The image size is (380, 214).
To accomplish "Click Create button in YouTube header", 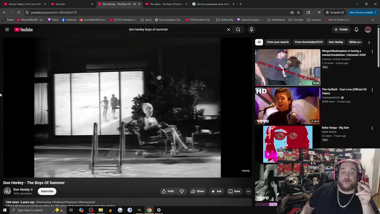I will [341, 29].
